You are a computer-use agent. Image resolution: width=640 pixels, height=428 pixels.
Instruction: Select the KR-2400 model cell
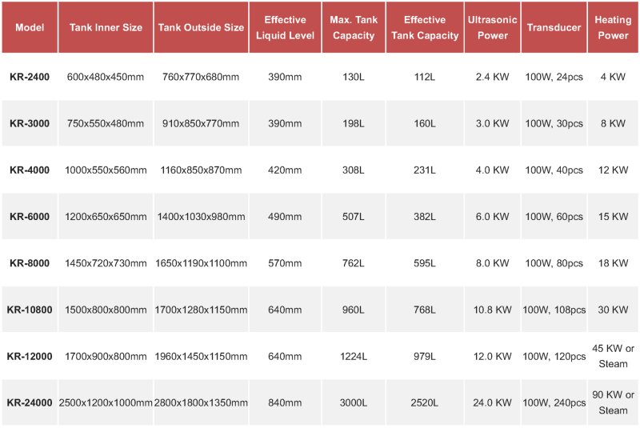point(30,78)
